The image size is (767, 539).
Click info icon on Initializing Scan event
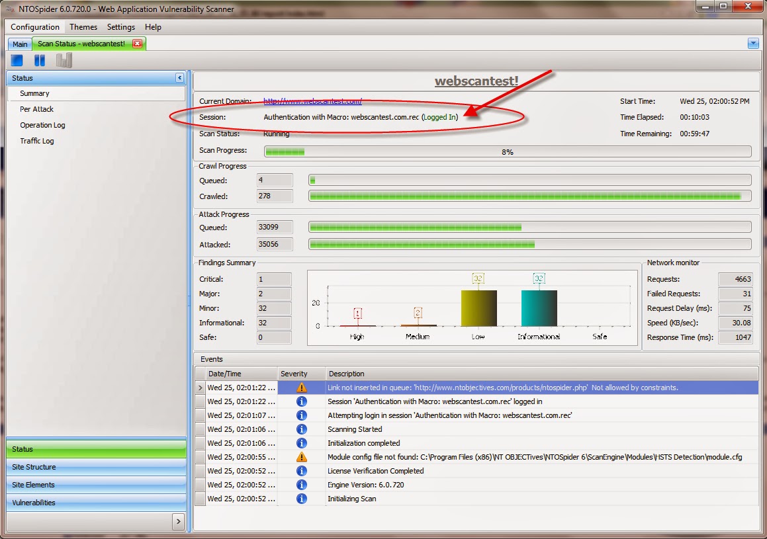[302, 499]
